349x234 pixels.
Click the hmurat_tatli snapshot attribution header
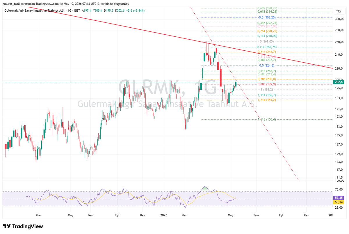pos(66,4)
